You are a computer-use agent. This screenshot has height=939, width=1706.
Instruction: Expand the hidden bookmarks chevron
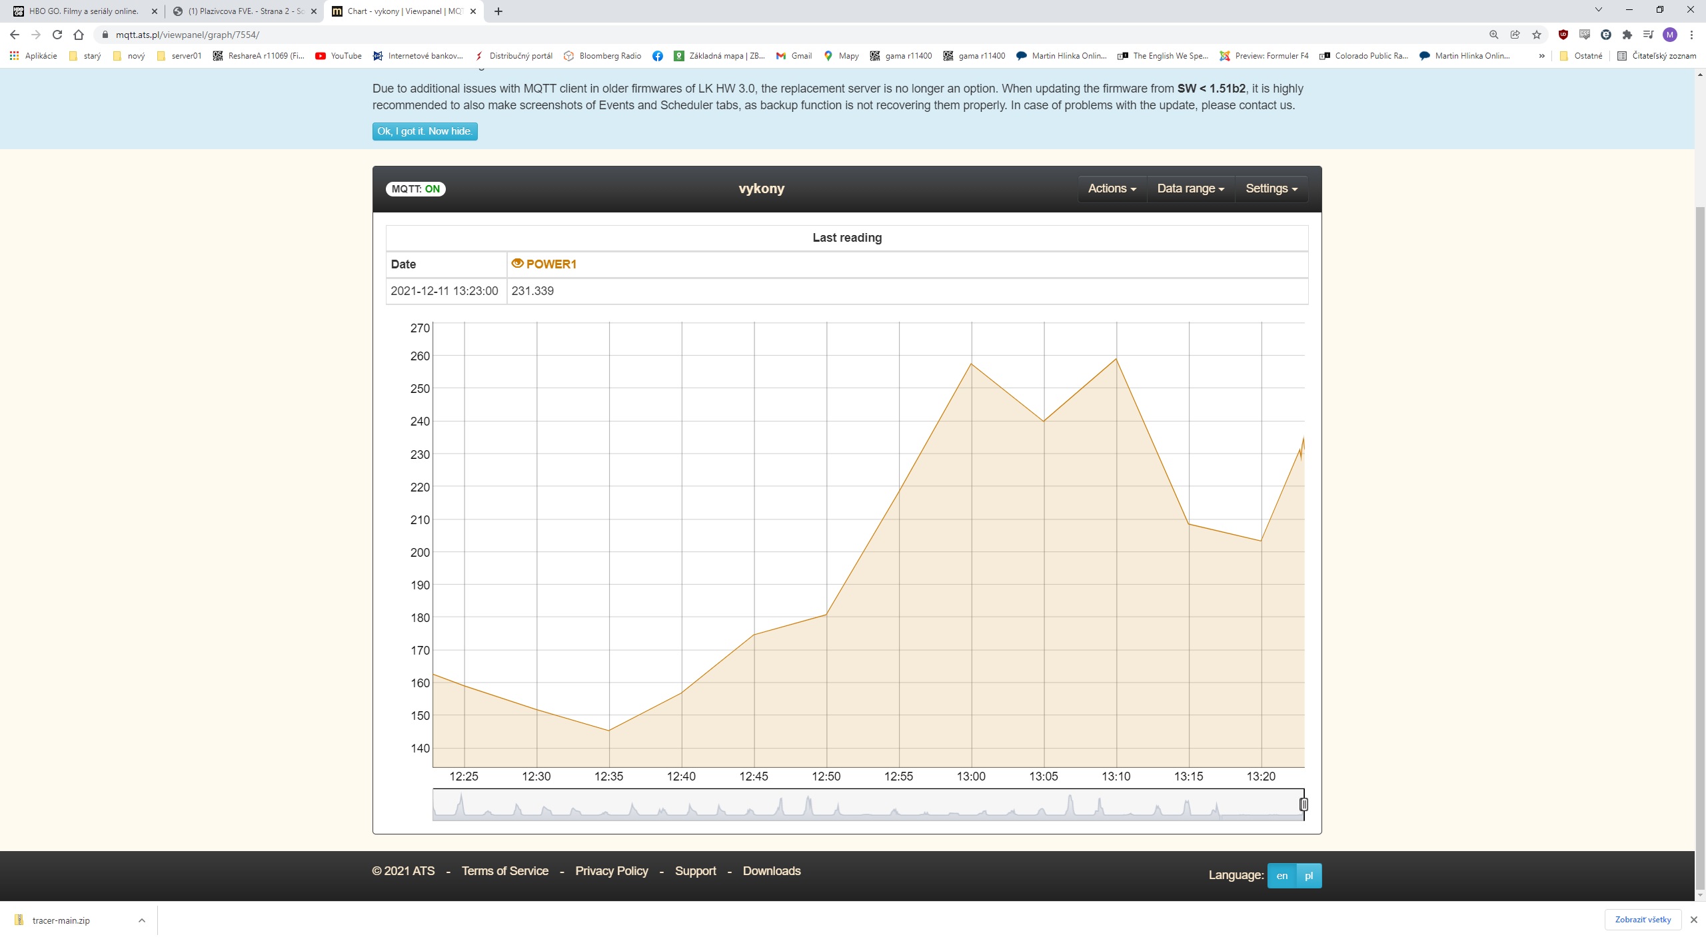point(1541,56)
